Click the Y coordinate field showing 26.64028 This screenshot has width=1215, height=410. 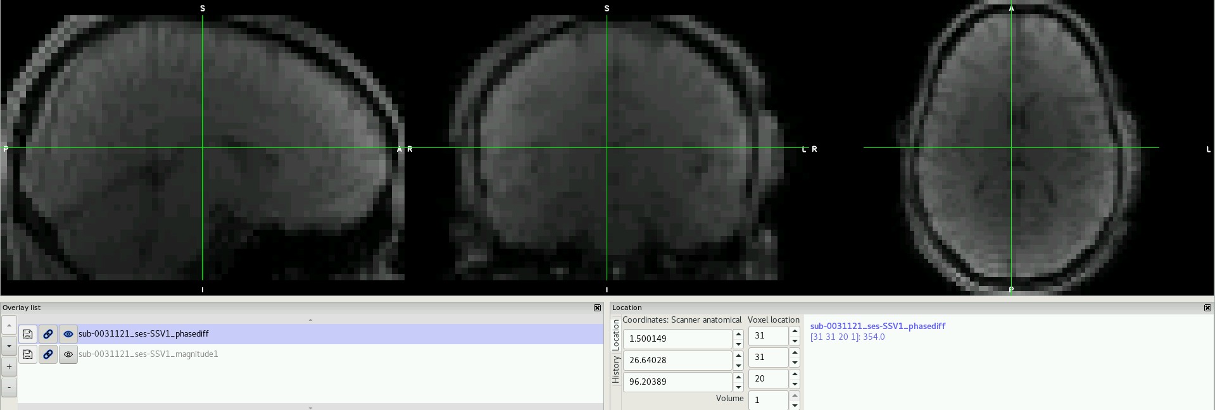point(677,360)
